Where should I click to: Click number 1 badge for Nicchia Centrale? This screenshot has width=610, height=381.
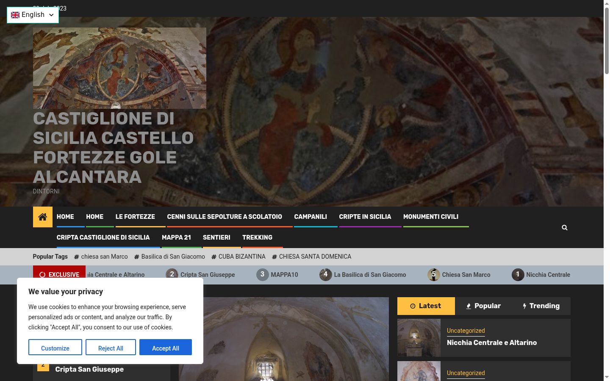coord(518,275)
